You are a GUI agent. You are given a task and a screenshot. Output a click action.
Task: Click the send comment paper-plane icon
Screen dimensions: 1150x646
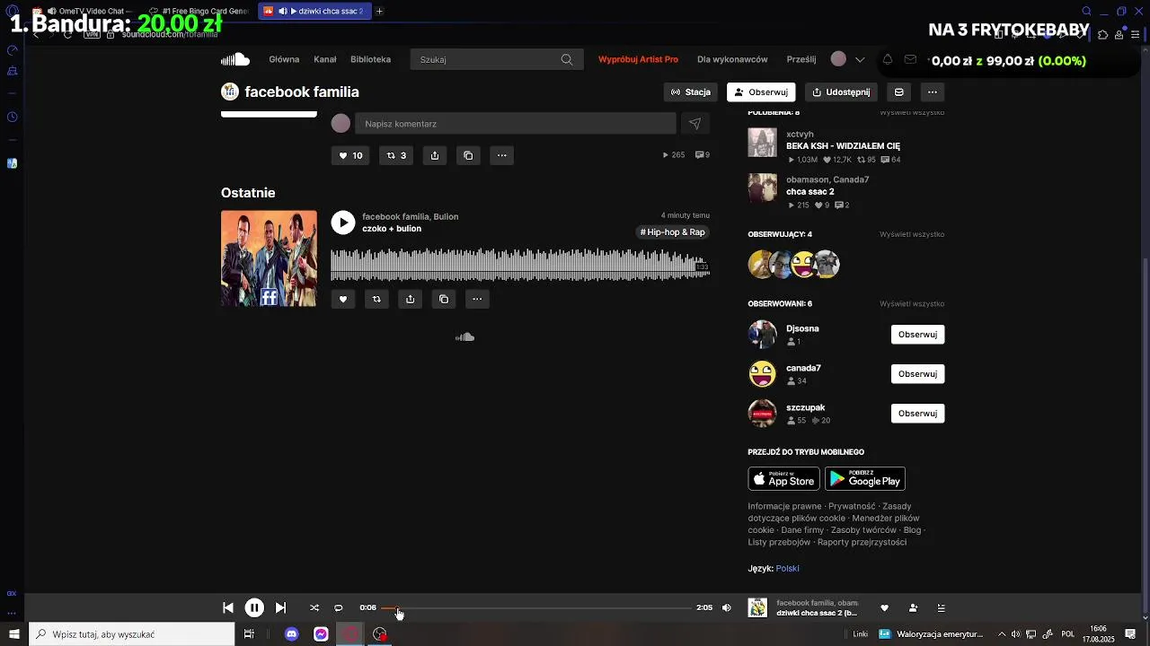(x=694, y=124)
